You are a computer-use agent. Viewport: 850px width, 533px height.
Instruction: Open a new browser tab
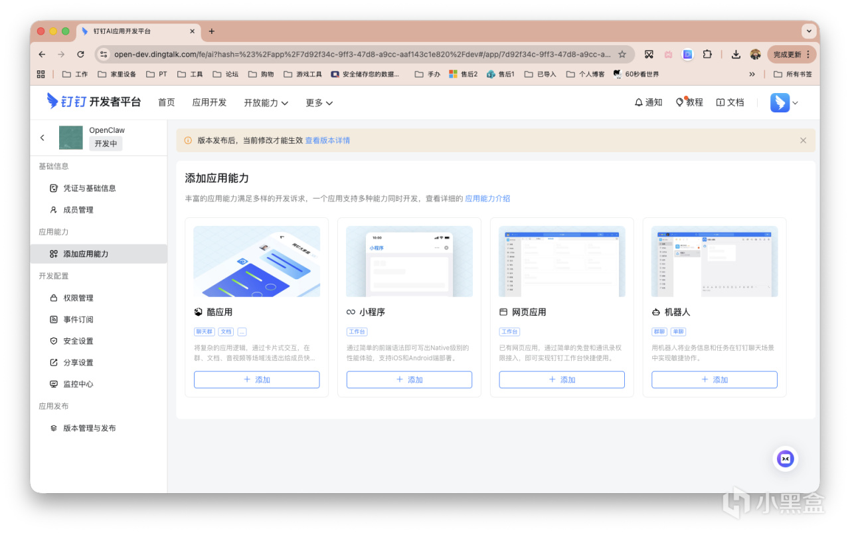[x=212, y=31]
